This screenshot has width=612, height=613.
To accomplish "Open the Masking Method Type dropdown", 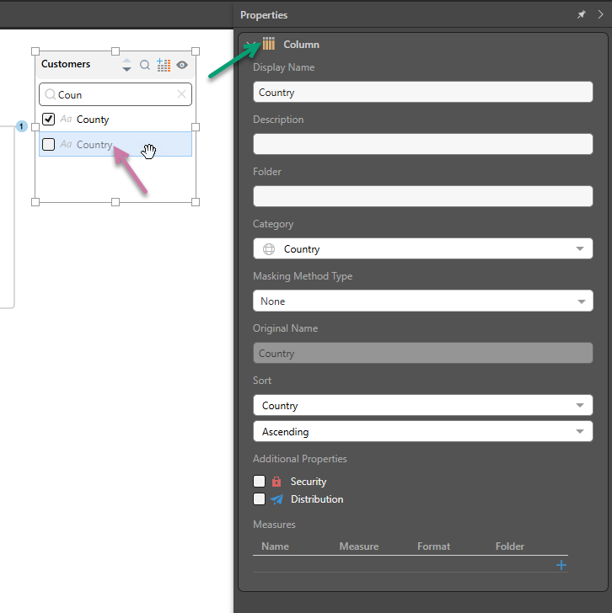I will click(422, 301).
